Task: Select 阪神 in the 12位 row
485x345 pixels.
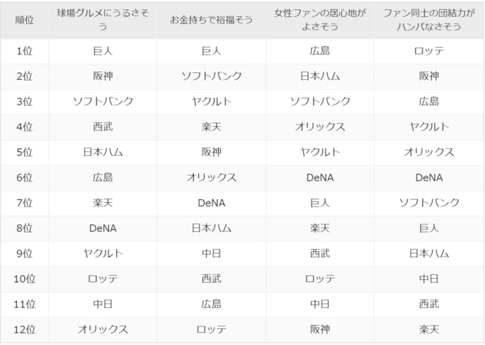Action: 319,330
